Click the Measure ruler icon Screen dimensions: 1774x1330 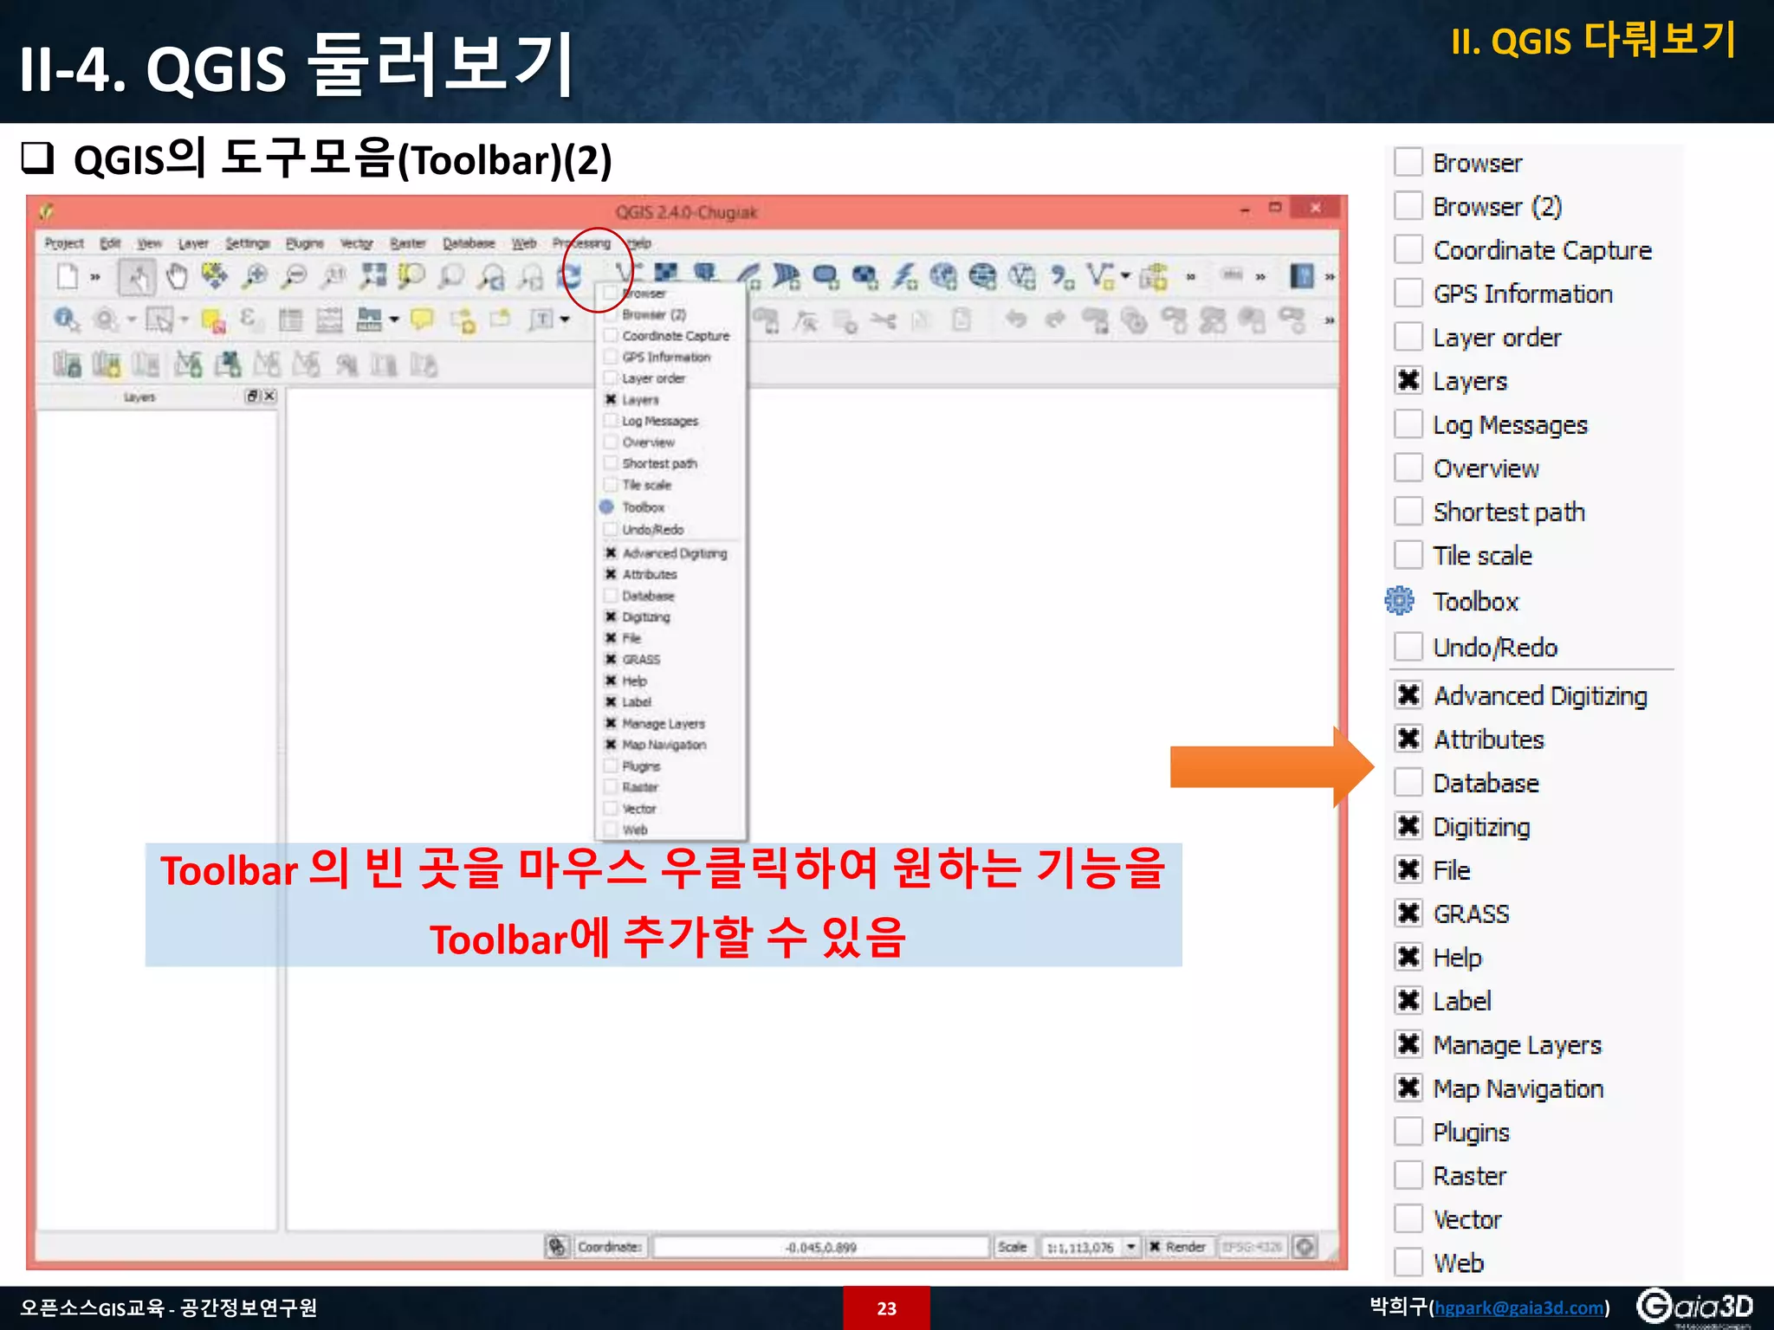click(x=369, y=320)
